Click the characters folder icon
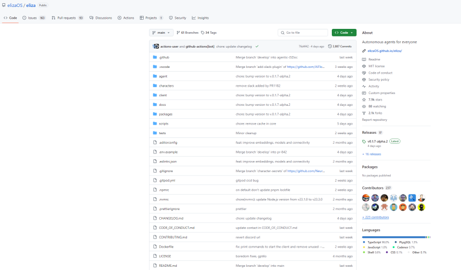 (x=155, y=86)
